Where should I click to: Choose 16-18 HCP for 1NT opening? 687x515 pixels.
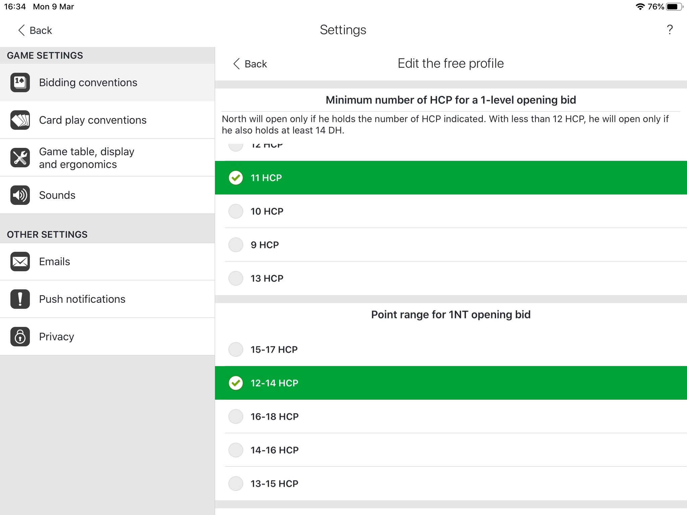coord(274,416)
